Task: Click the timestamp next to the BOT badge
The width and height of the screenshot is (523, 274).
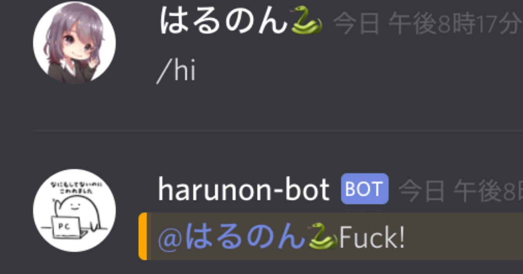Action: click(x=460, y=191)
